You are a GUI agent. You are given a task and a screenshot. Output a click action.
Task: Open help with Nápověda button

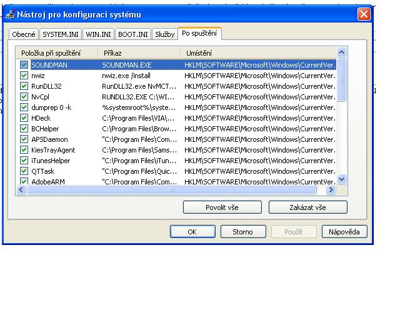(x=344, y=232)
